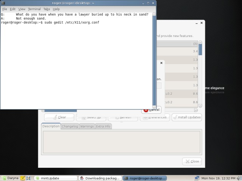Open the File menu in the terminal
Screen dimensions: 242x181
[x=5, y=9]
